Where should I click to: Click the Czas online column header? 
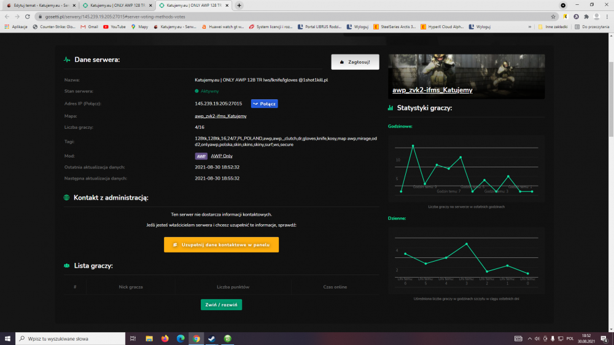coord(335,287)
